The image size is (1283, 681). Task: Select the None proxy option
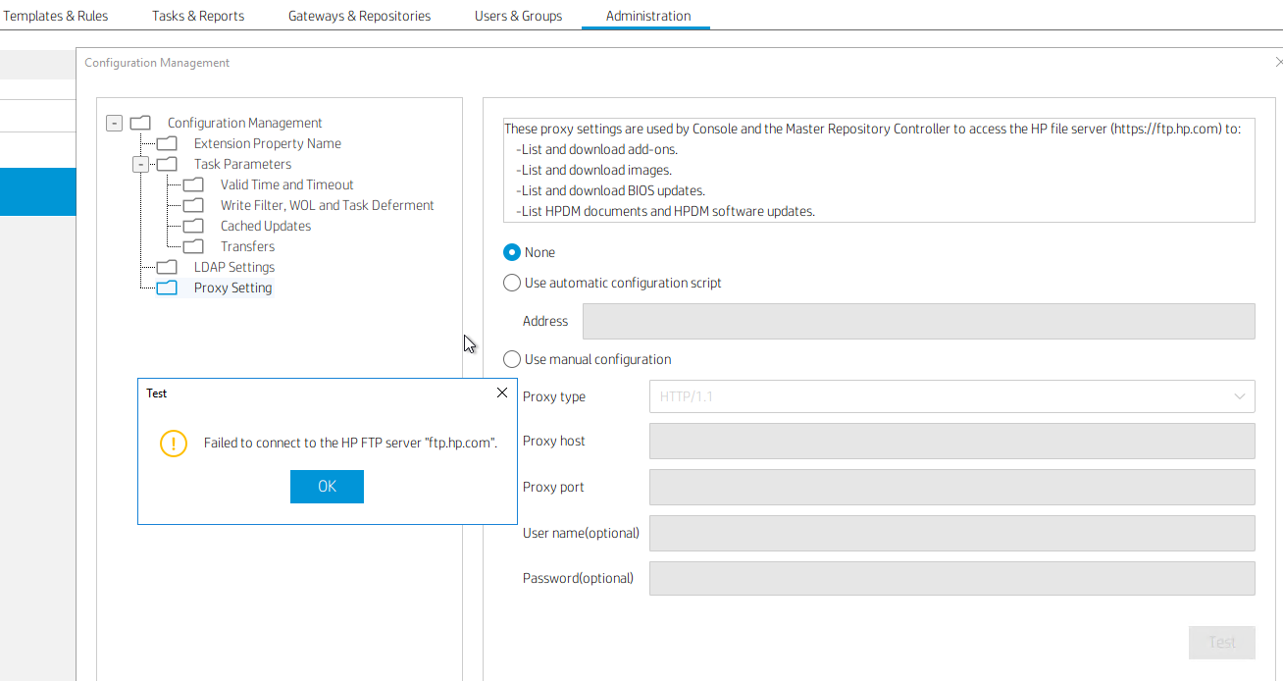511,251
